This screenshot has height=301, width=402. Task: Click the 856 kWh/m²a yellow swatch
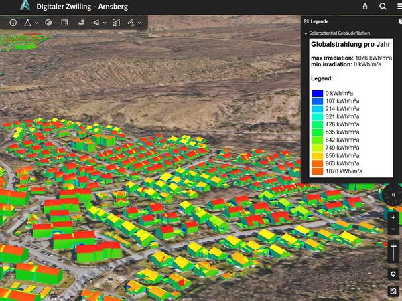point(317,156)
